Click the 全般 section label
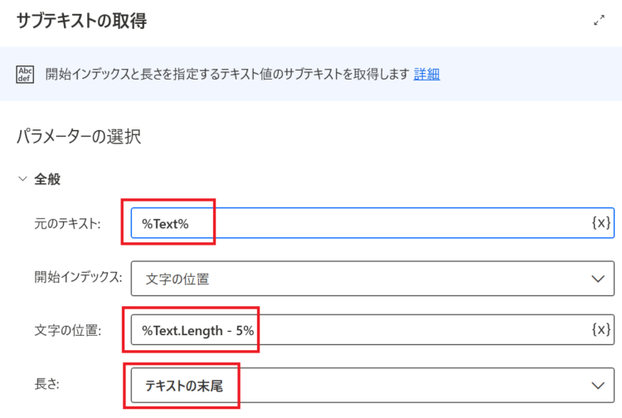 47,179
